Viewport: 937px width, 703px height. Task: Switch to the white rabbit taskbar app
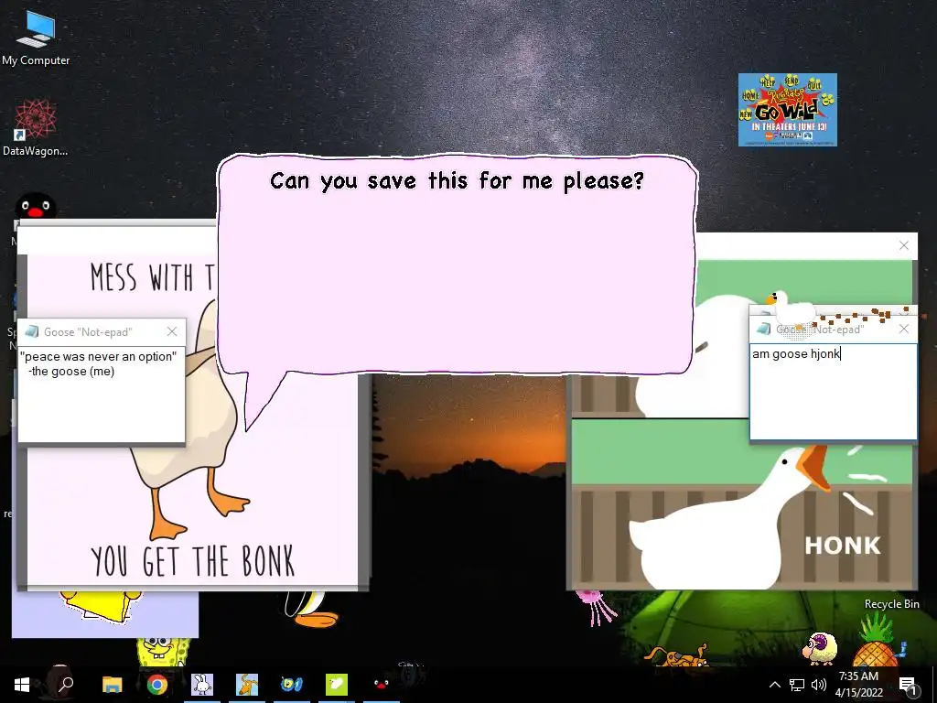[202, 685]
